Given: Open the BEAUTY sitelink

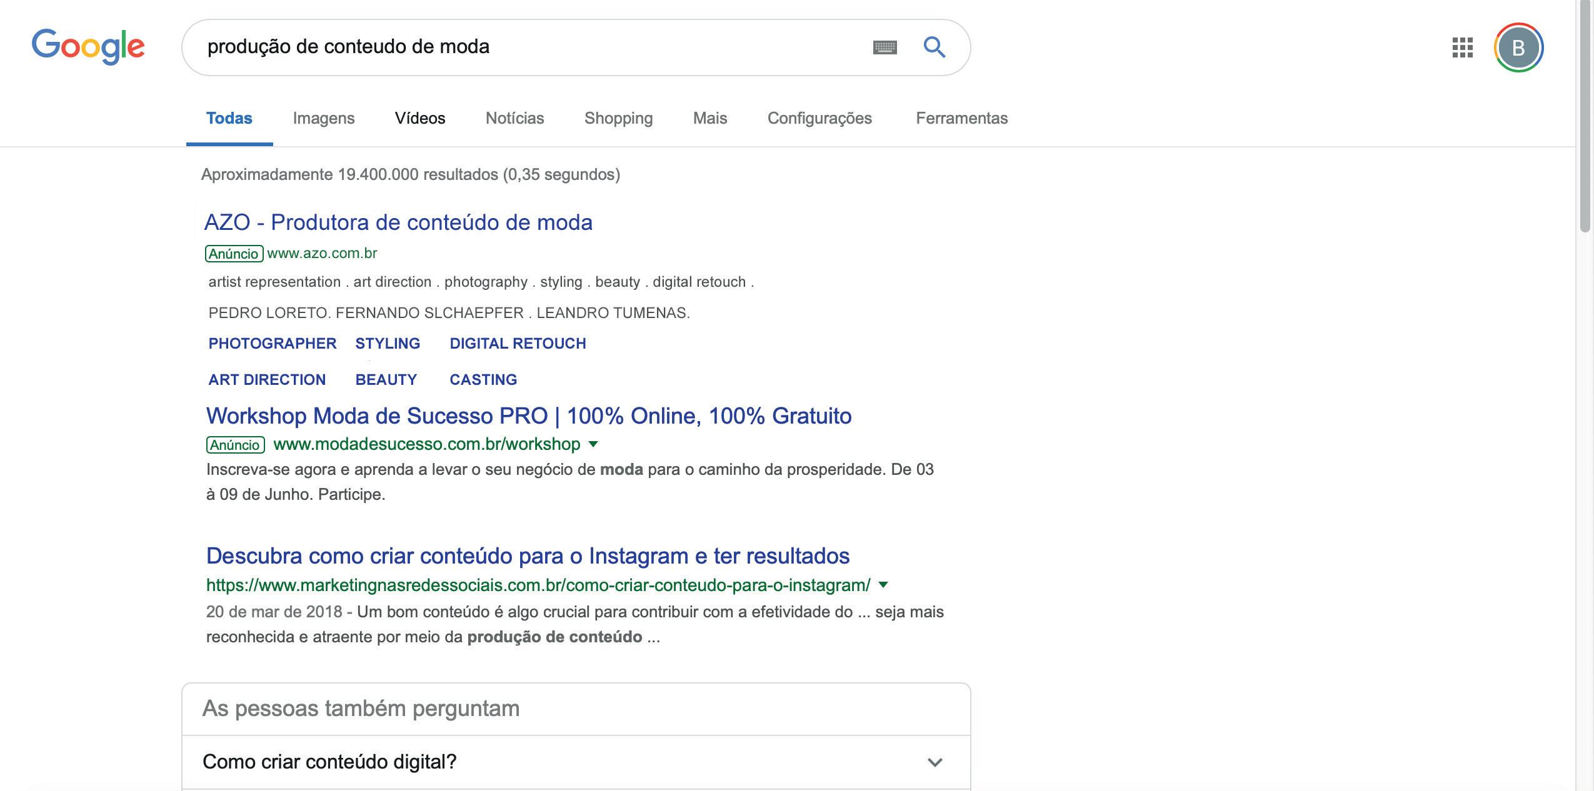Looking at the screenshot, I should pyautogui.click(x=386, y=379).
